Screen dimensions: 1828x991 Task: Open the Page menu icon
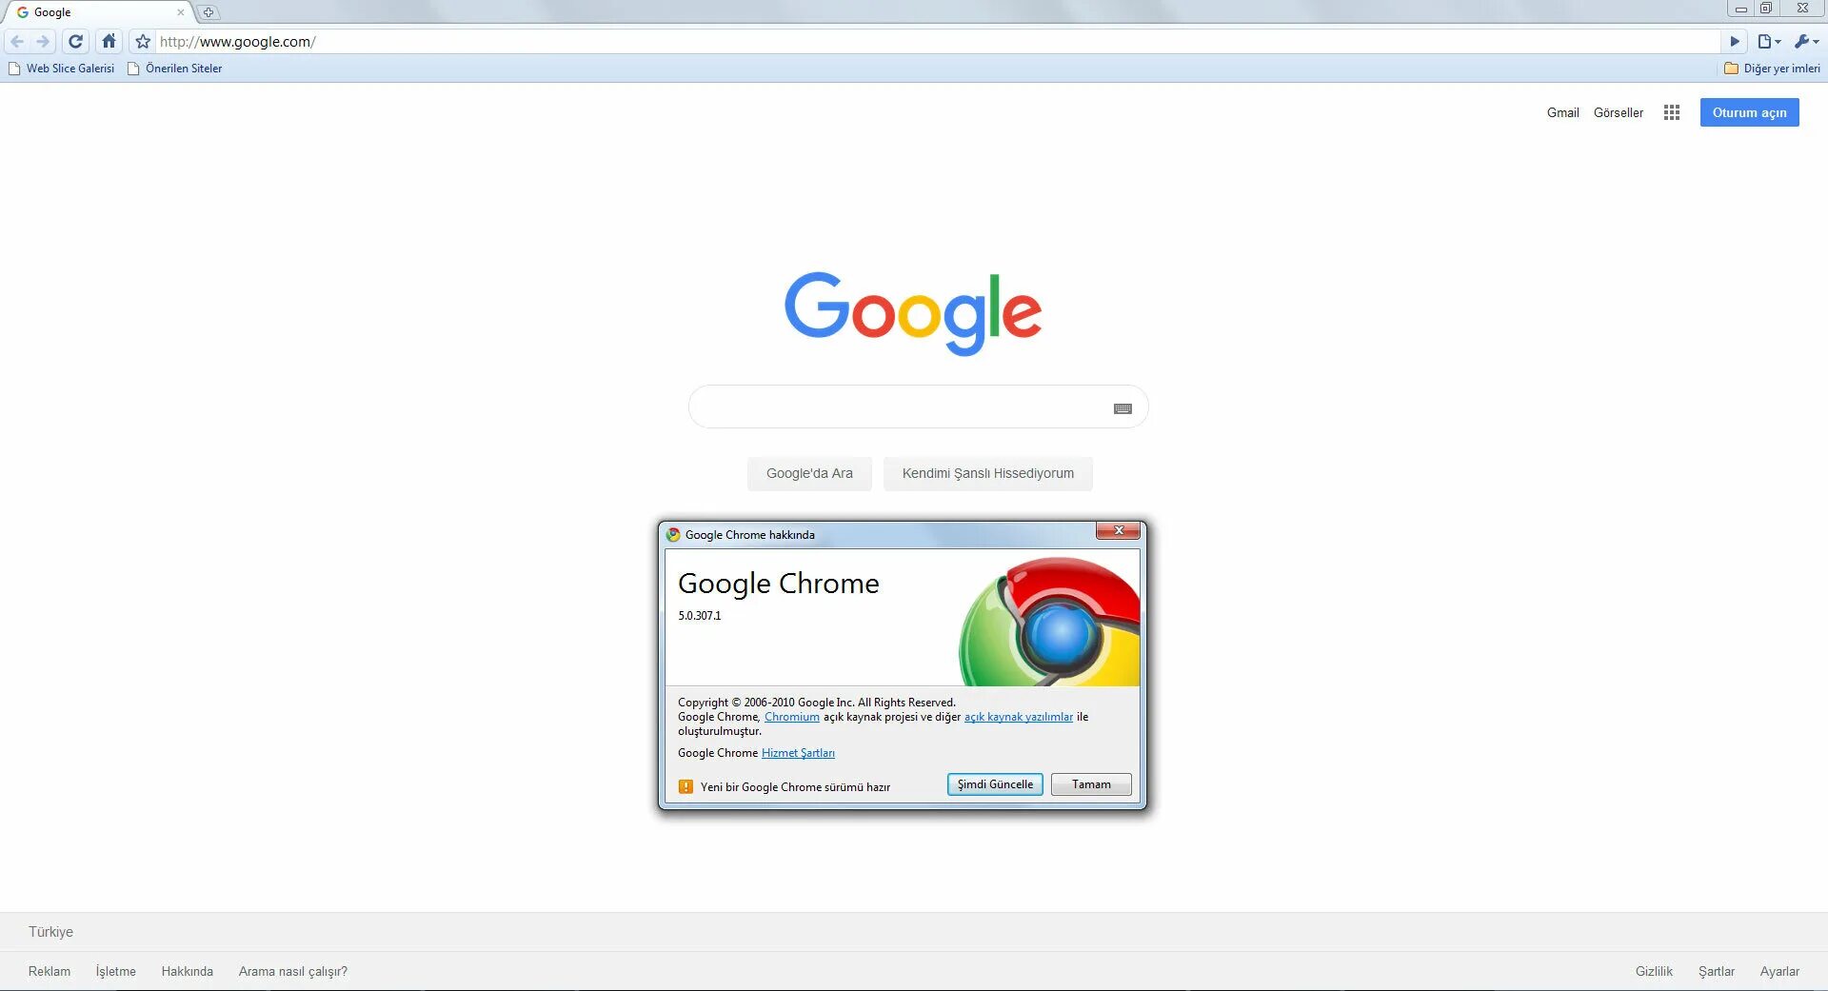(1769, 42)
